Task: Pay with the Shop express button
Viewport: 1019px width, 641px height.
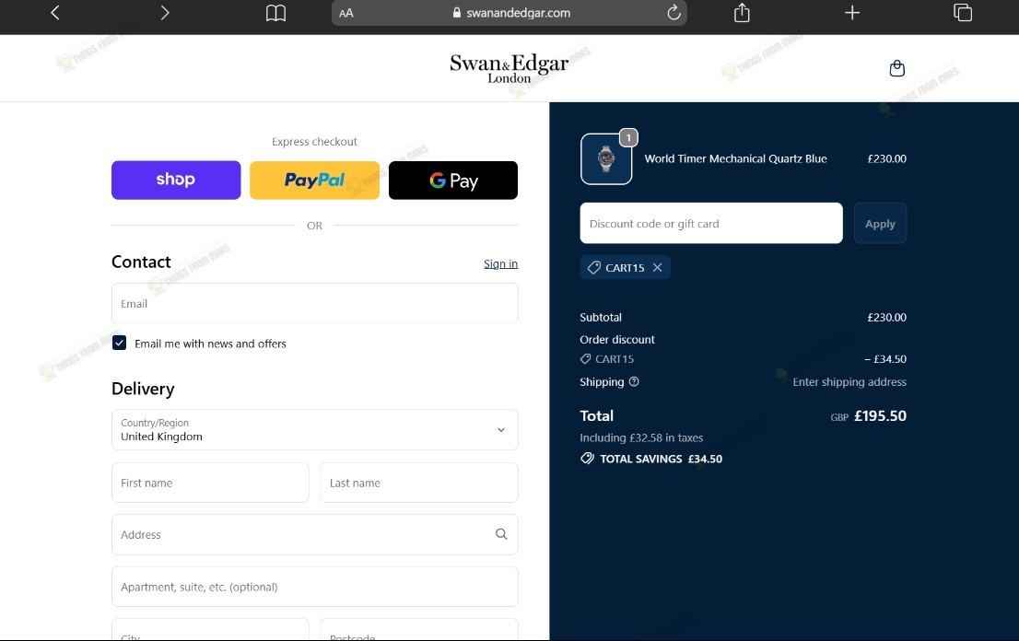Action: click(176, 180)
